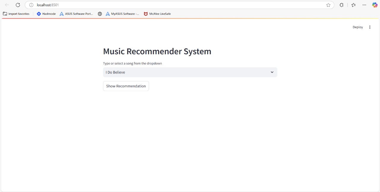Select the 'I Do Believe' song box

pyautogui.click(x=184, y=72)
